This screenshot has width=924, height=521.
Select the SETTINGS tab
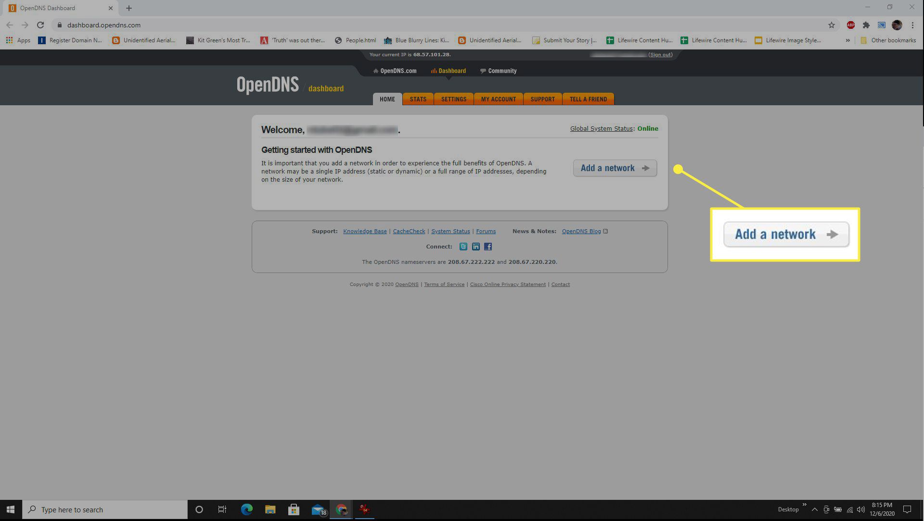(454, 99)
